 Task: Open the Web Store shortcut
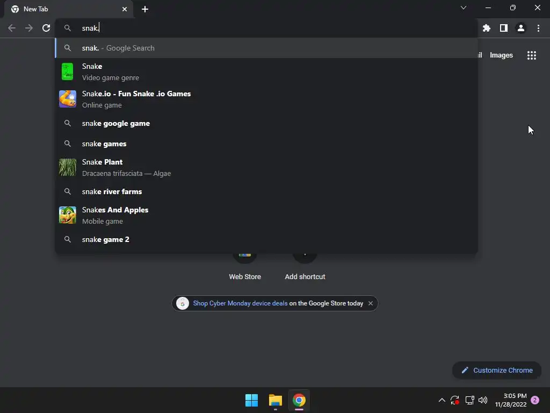click(x=245, y=267)
